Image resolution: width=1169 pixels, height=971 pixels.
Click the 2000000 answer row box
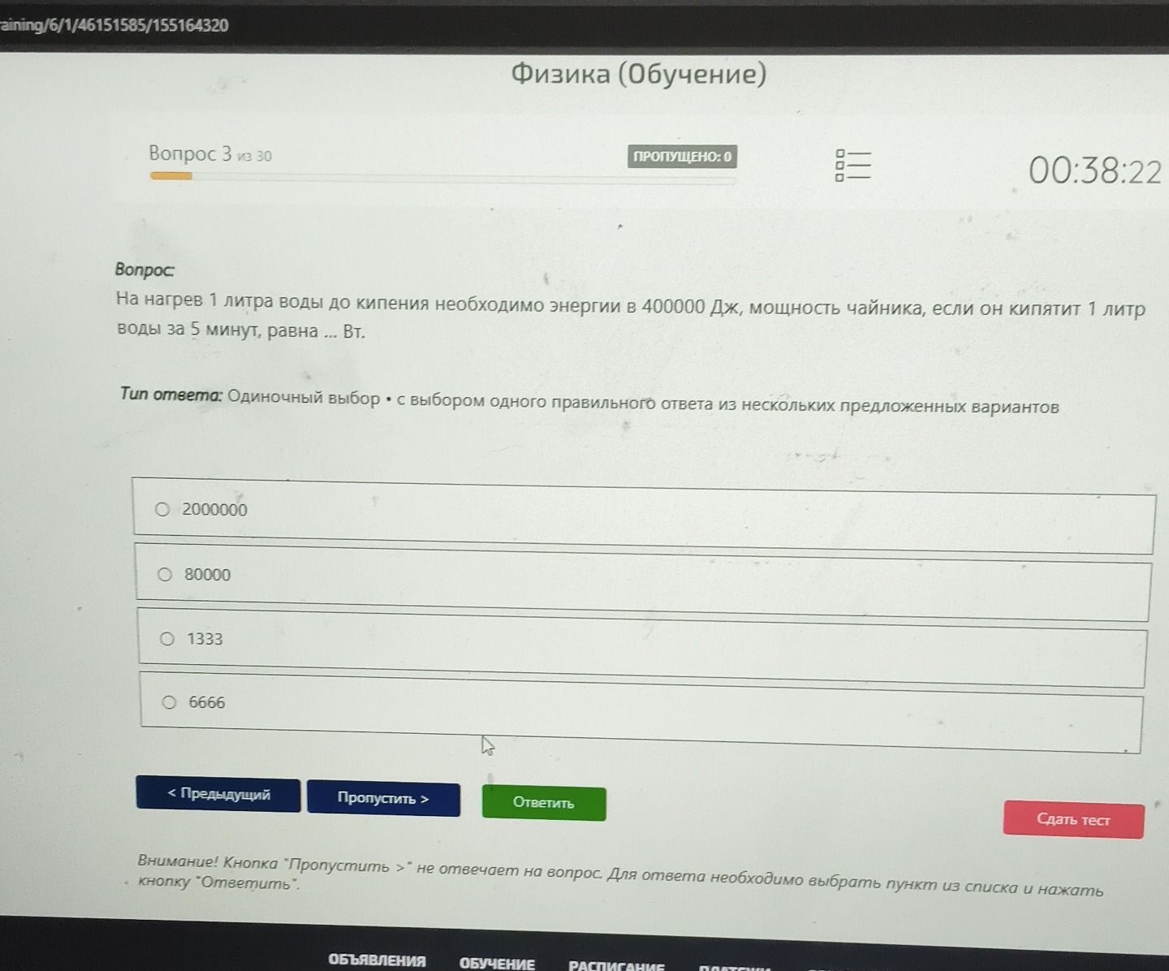click(644, 516)
